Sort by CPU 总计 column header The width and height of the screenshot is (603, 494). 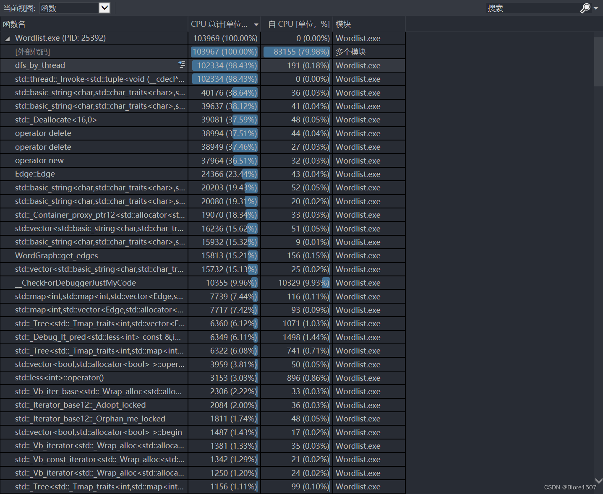[224, 24]
